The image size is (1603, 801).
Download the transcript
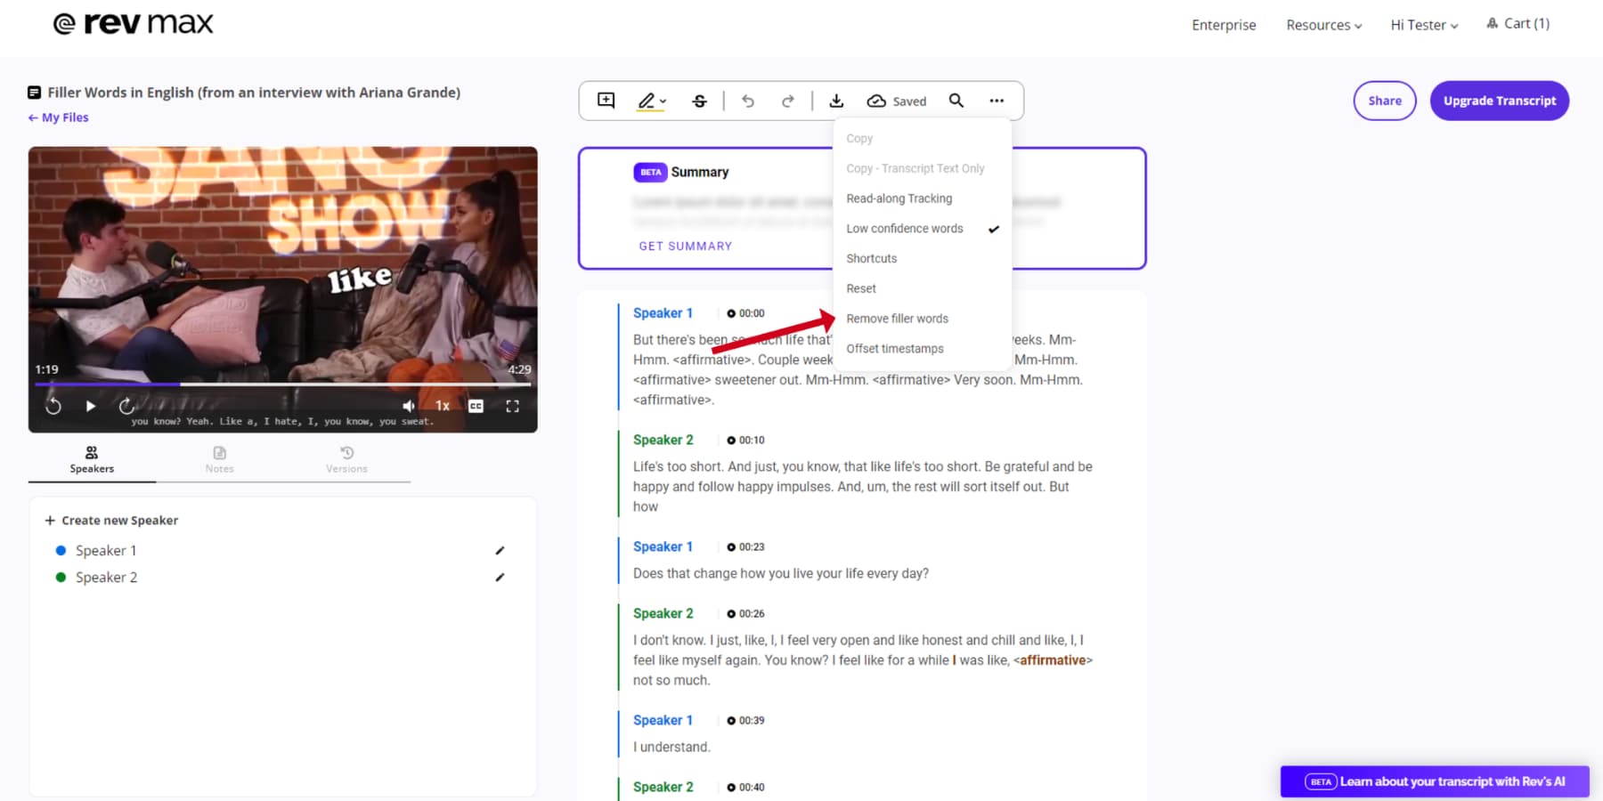click(836, 101)
